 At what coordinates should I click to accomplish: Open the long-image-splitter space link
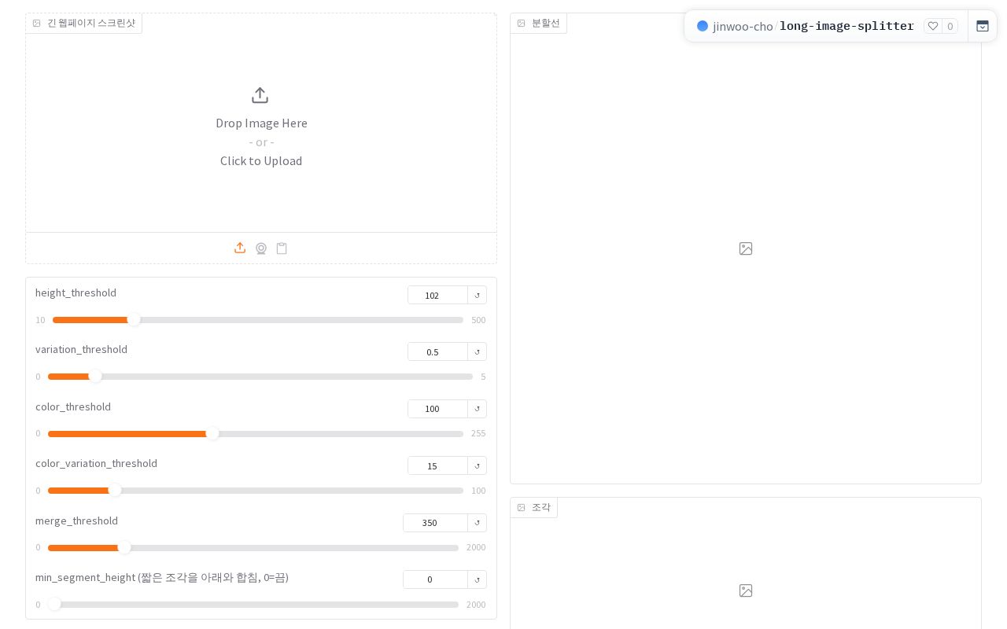[847, 26]
